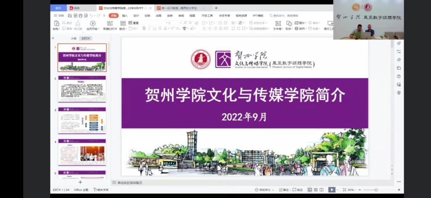The height and width of the screenshot is (198, 431).
Task: Open the Outline (轮廓) dropdown
Action: click(x=314, y=29)
